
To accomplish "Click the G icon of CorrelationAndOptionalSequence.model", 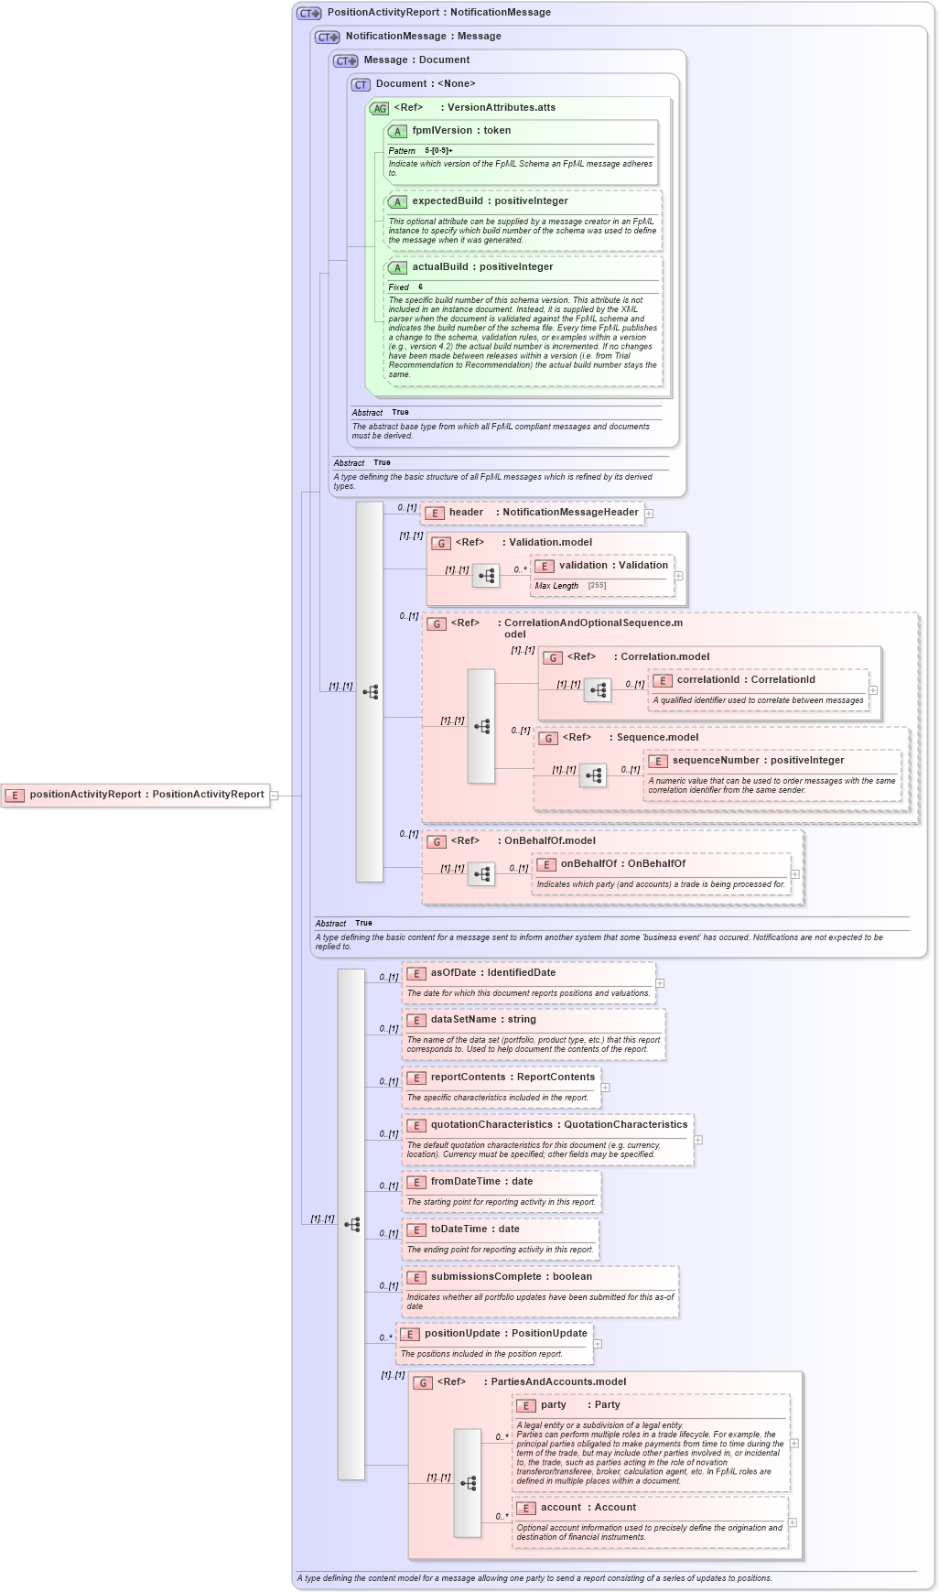I will click(437, 623).
